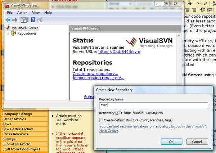The height and width of the screenshot is (153, 216).
Task: Click OK in Create New Repository dialog
Action: coord(171,142)
